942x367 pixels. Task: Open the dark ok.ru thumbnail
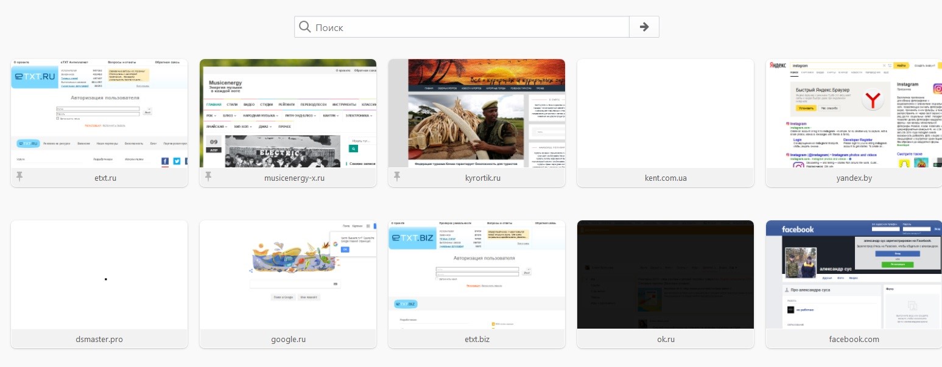click(666, 275)
